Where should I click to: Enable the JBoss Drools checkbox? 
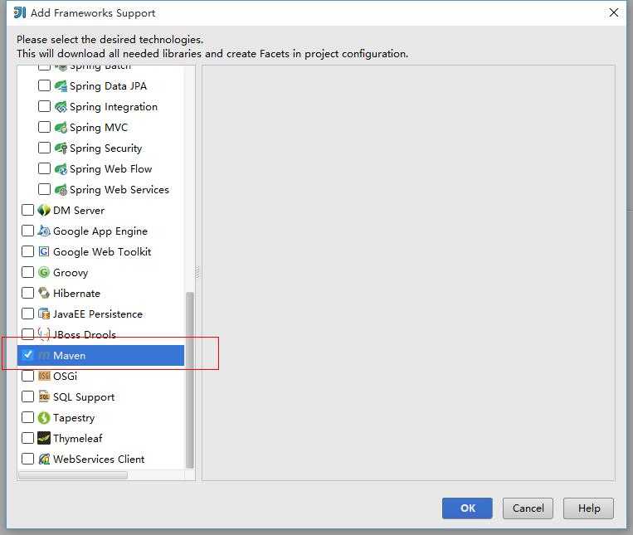pos(27,334)
